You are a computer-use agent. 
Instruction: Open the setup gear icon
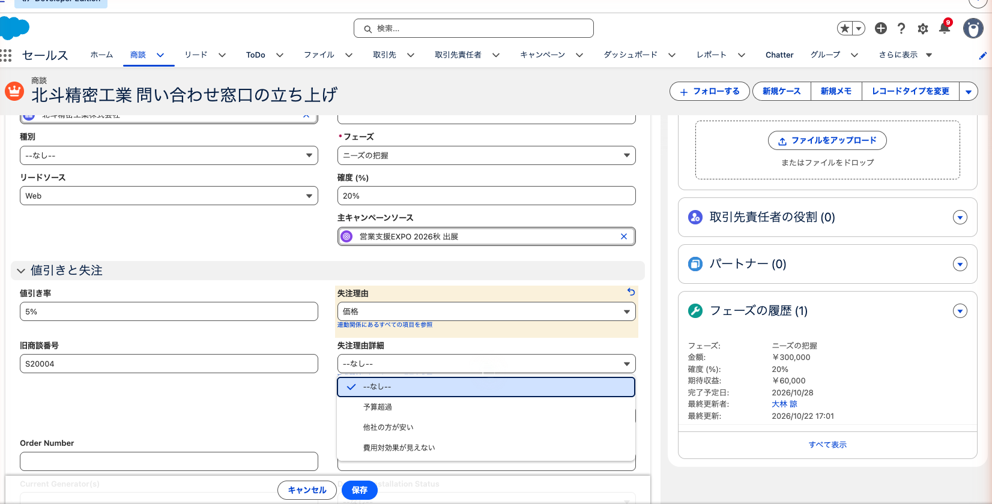coord(923,28)
